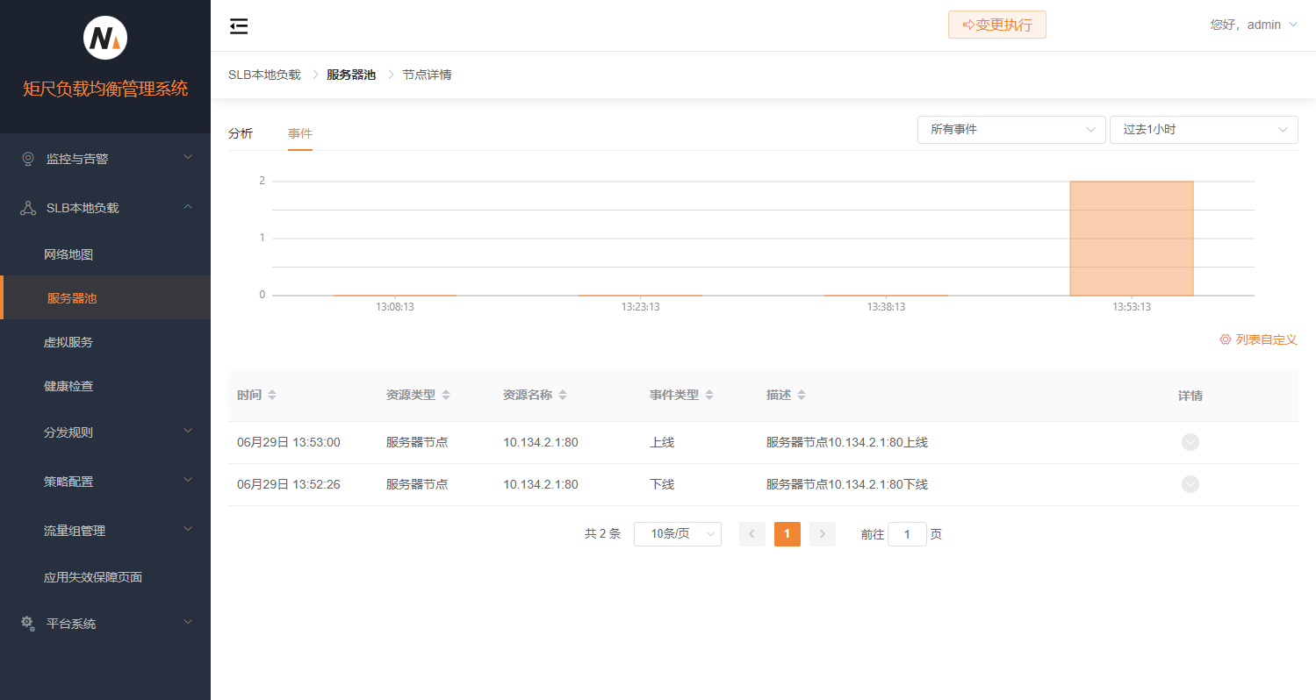Expand details of the 下线 event row
1316x700 pixels.
coord(1190,484)
